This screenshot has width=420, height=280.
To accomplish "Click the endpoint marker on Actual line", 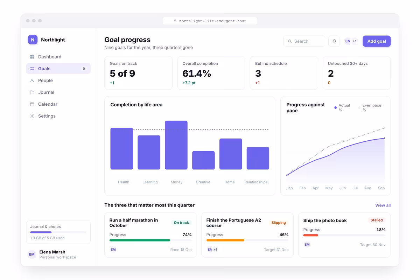I will [385, 138].
